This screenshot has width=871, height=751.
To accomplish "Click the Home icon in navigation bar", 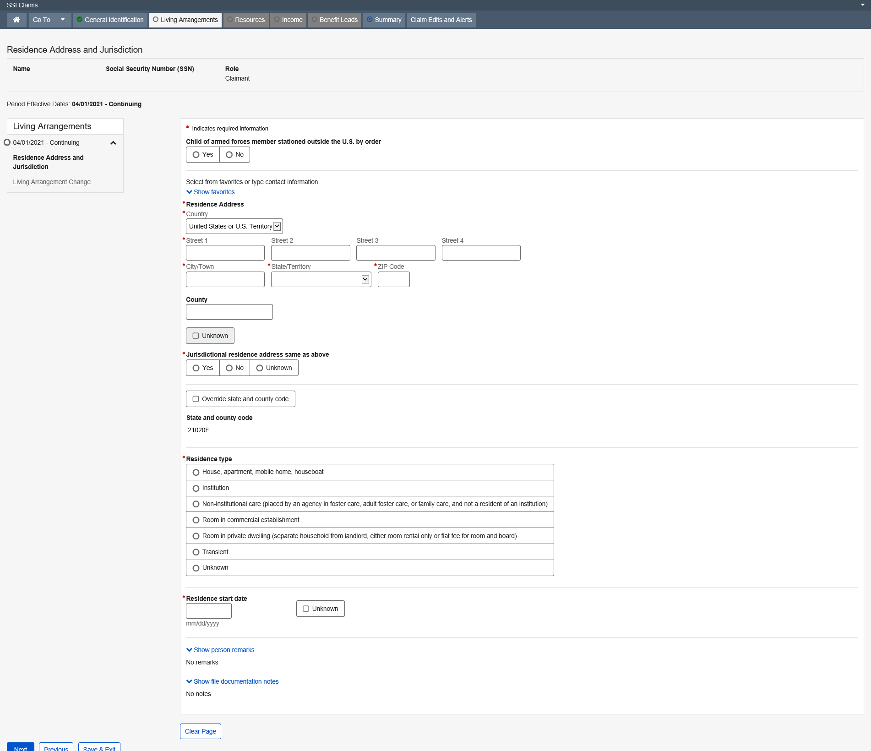I will 16,20.
